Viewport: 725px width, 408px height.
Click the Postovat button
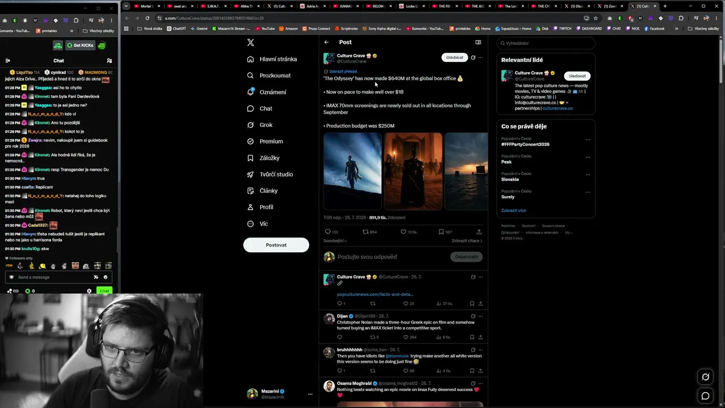(276, 245)
